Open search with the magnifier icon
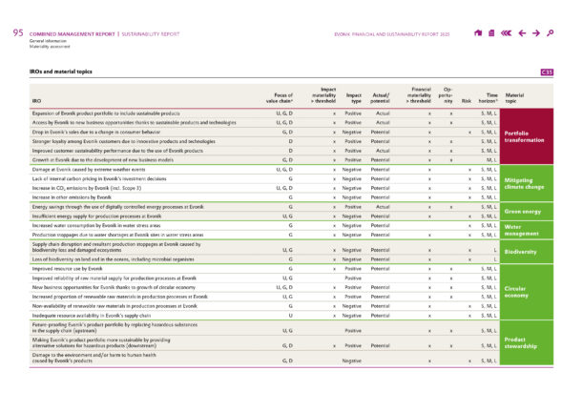The height and width of the screenshot is (412, 583). pos(551,33)
